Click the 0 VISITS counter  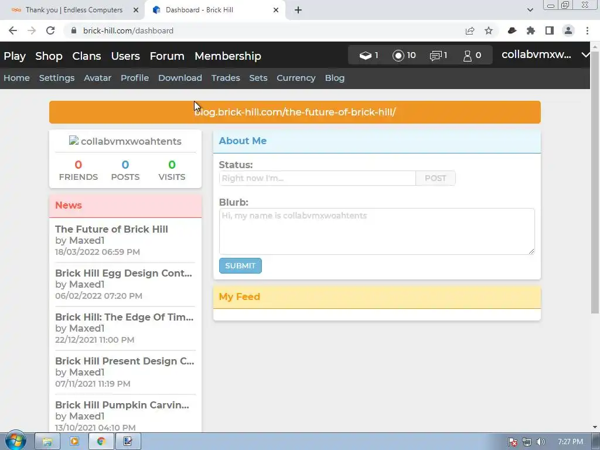172,171
